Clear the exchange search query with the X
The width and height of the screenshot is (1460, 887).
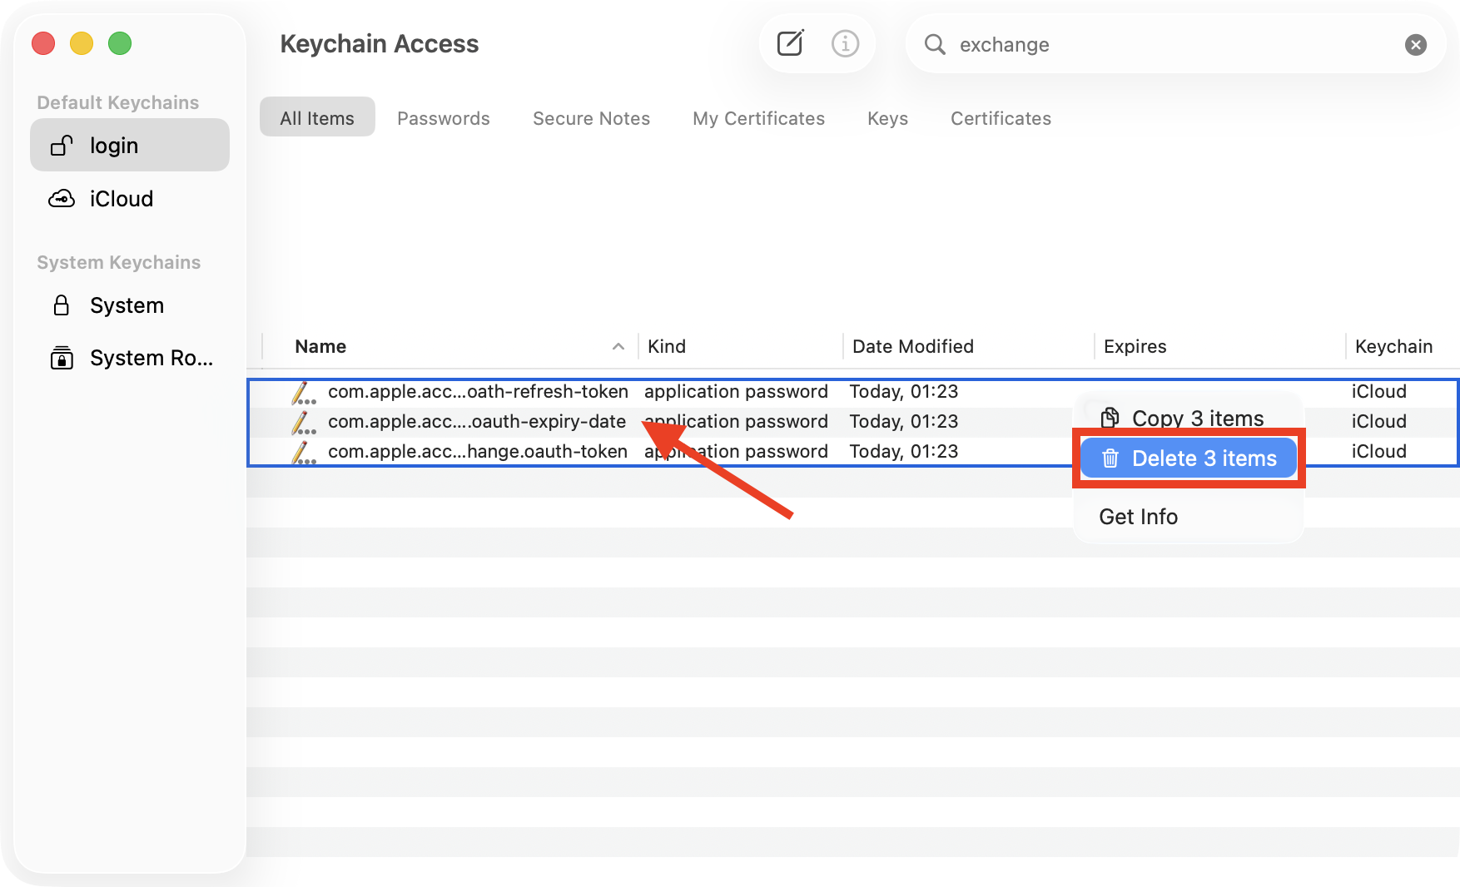[x=1415, y=44]
